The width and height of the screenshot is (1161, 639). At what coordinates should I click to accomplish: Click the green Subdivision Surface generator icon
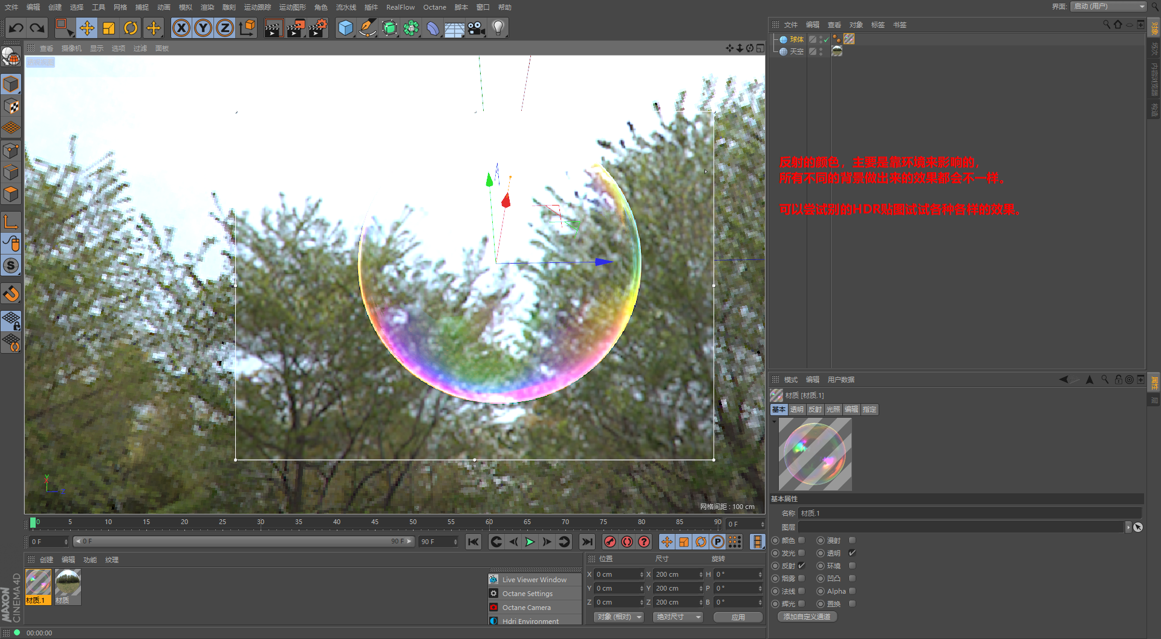tap(390, 28)
